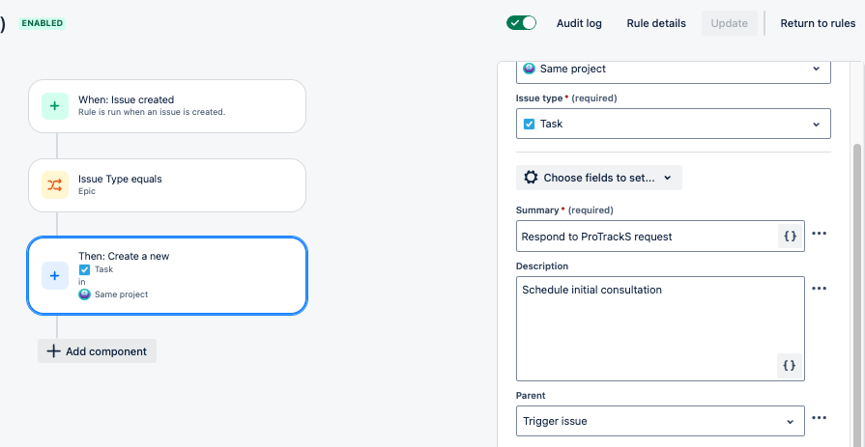
Task: Open the Audit log
Action: [579, 23]
